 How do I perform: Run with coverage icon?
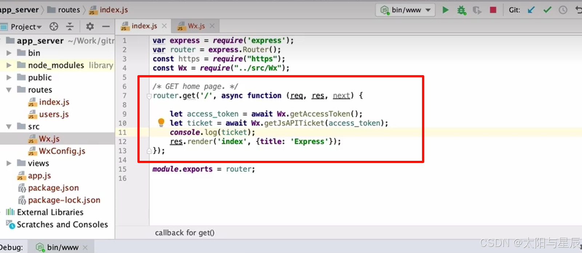[x=477, y=10]
